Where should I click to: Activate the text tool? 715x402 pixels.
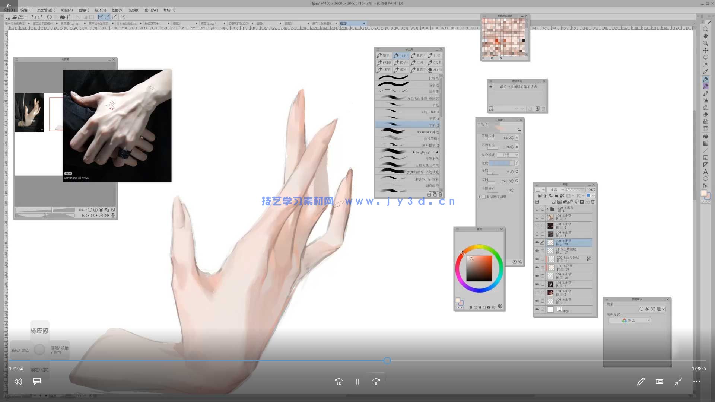tap(705, 172)
